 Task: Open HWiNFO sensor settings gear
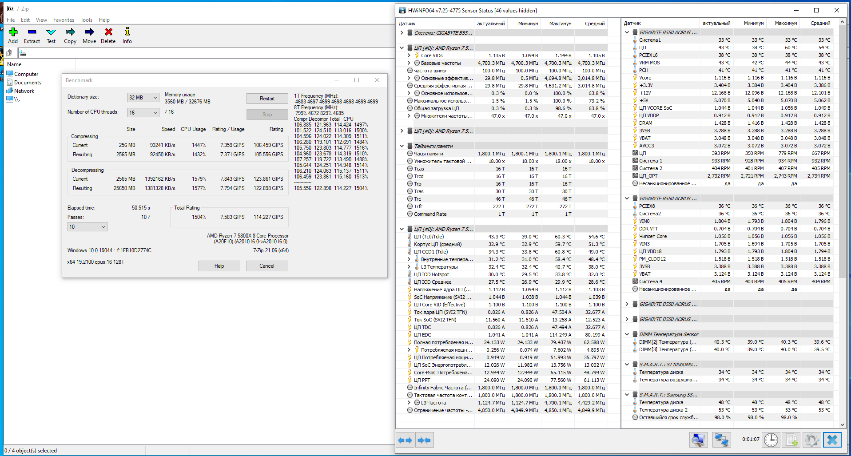812,440
